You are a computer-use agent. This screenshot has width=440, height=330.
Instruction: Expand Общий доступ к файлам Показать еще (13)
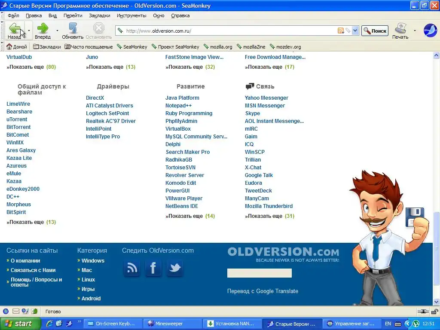pos(31,222)
